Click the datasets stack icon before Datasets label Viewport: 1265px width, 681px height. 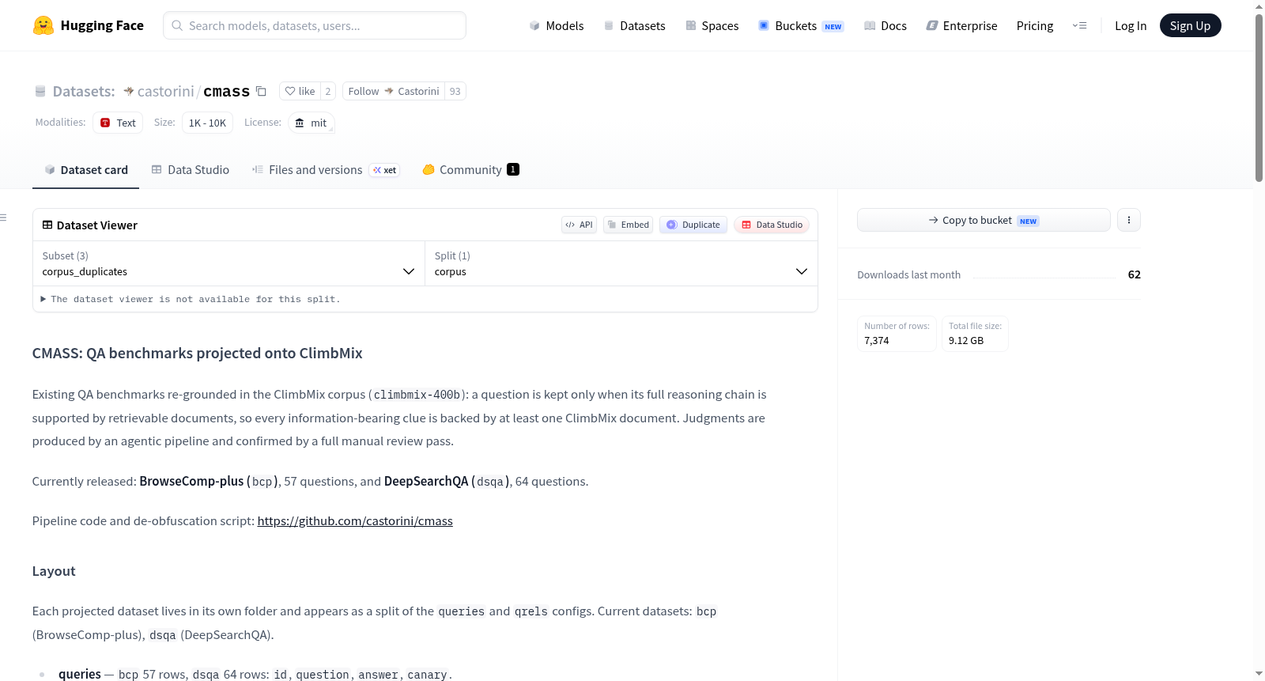coord(40,91)
